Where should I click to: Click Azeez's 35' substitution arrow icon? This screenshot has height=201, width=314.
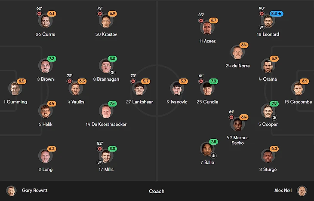(x=201, y=21)
